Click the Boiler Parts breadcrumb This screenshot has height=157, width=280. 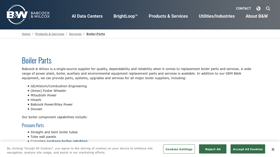click(x=96, y=34)
